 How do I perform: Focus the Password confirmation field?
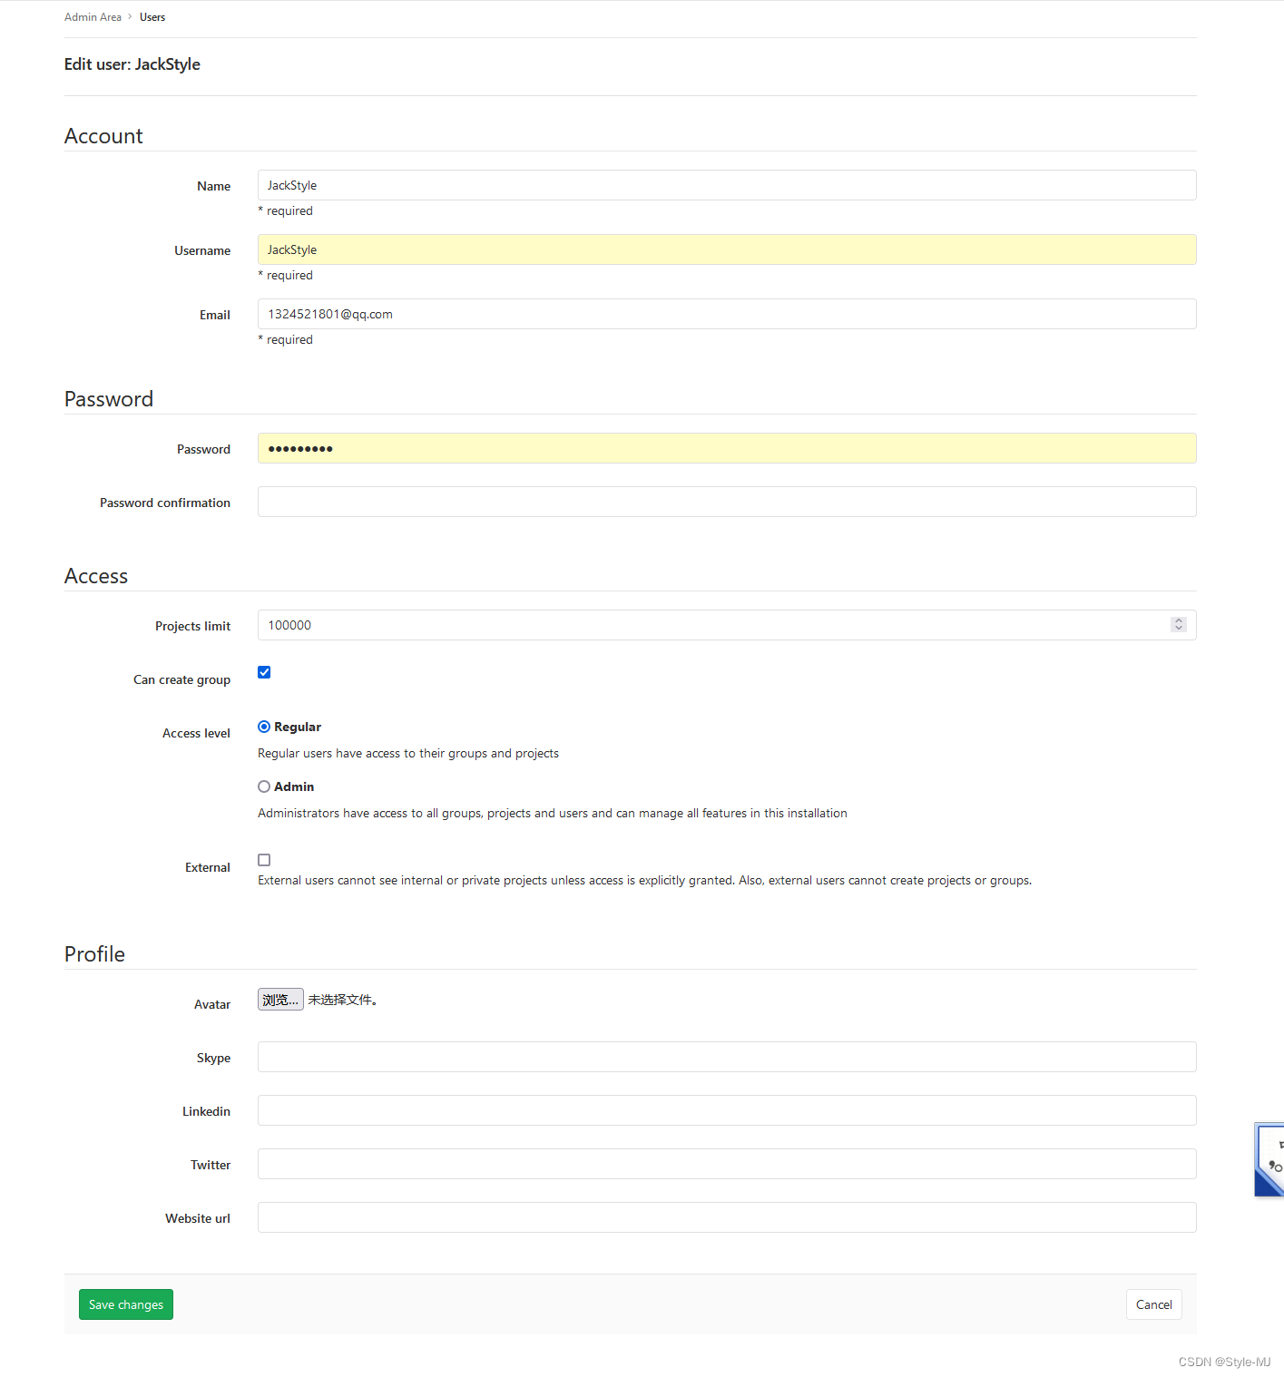coord(727,502)
